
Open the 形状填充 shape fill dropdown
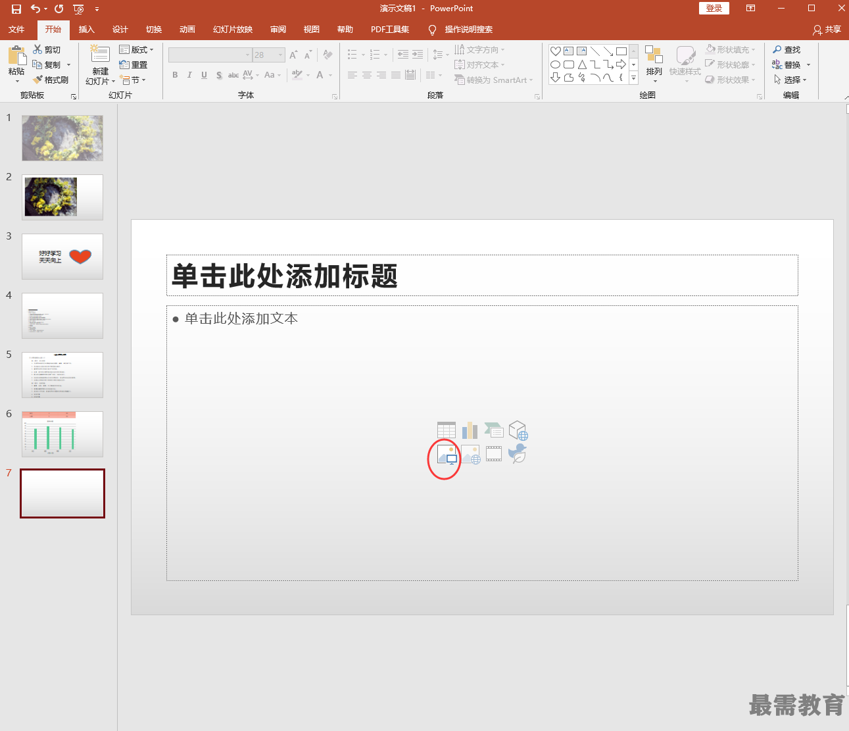point(731,49)
